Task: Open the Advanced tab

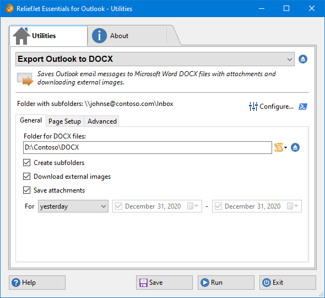Action: (x=102, y=121)
